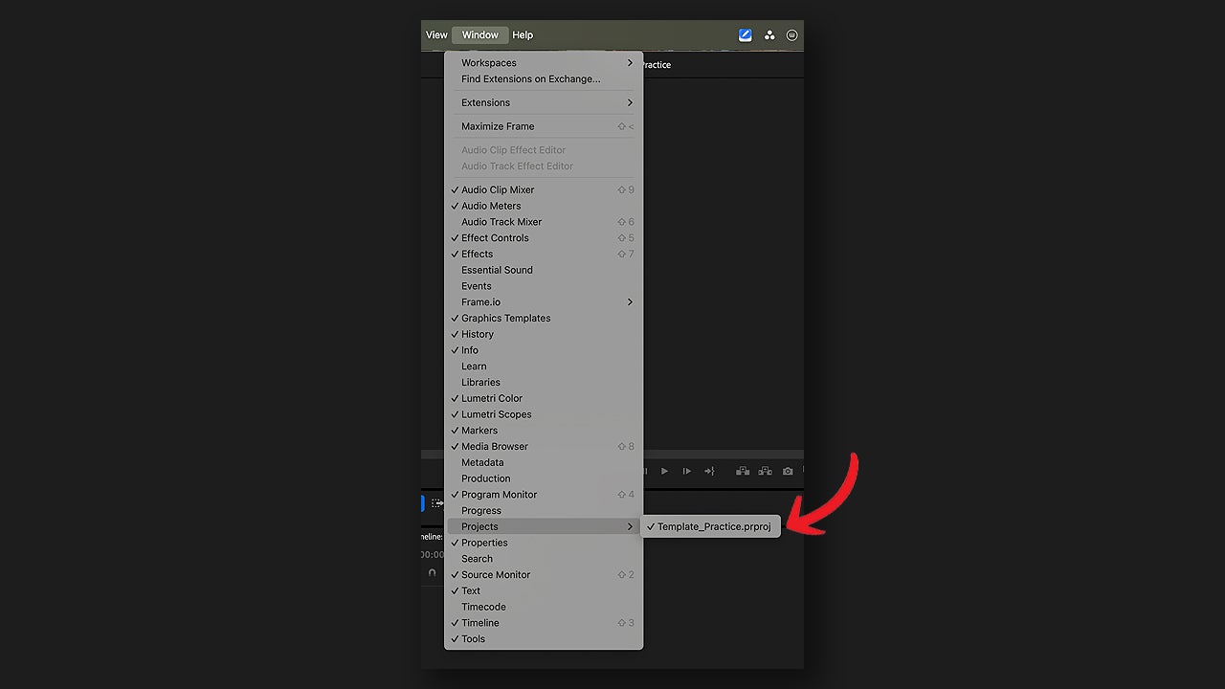Viewport: 1225px width, 689px height.
Task: Uncheck the History panel
Action: [x=544, y=334]
